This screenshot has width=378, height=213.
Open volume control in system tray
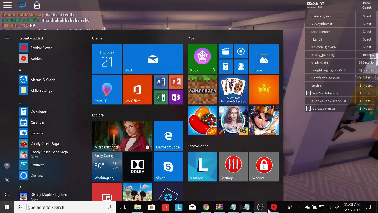click(329, 207)
